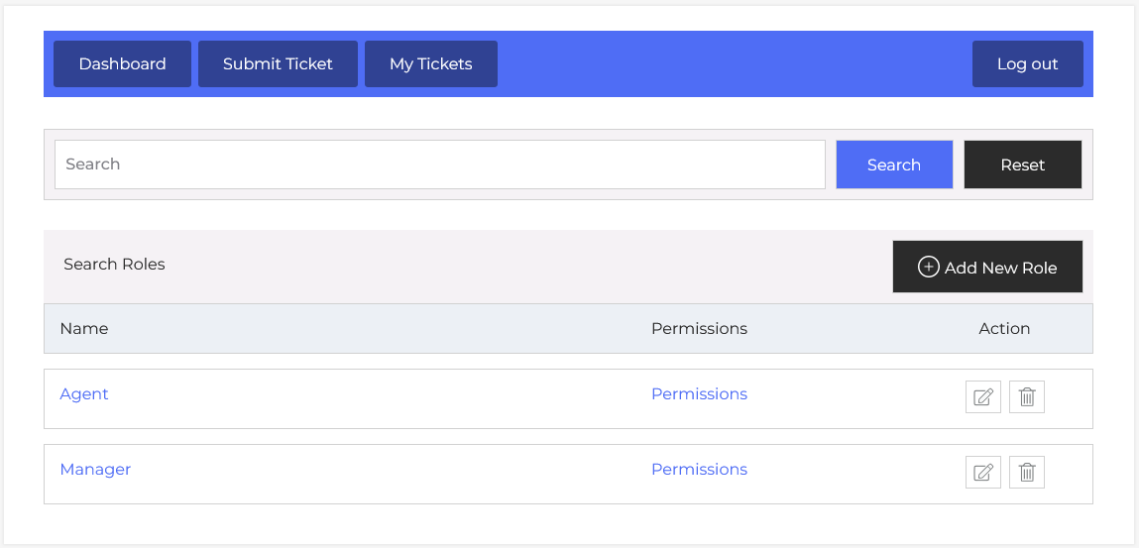
Task: Open the Manager role name link
Action: [95, 470]
